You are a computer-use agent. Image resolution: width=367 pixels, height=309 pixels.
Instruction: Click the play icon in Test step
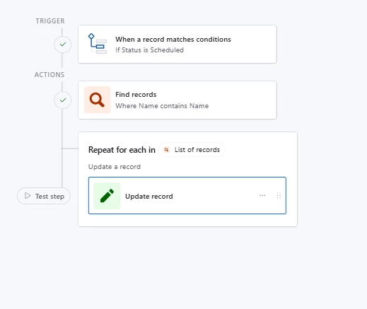click(x=28, y=196)
